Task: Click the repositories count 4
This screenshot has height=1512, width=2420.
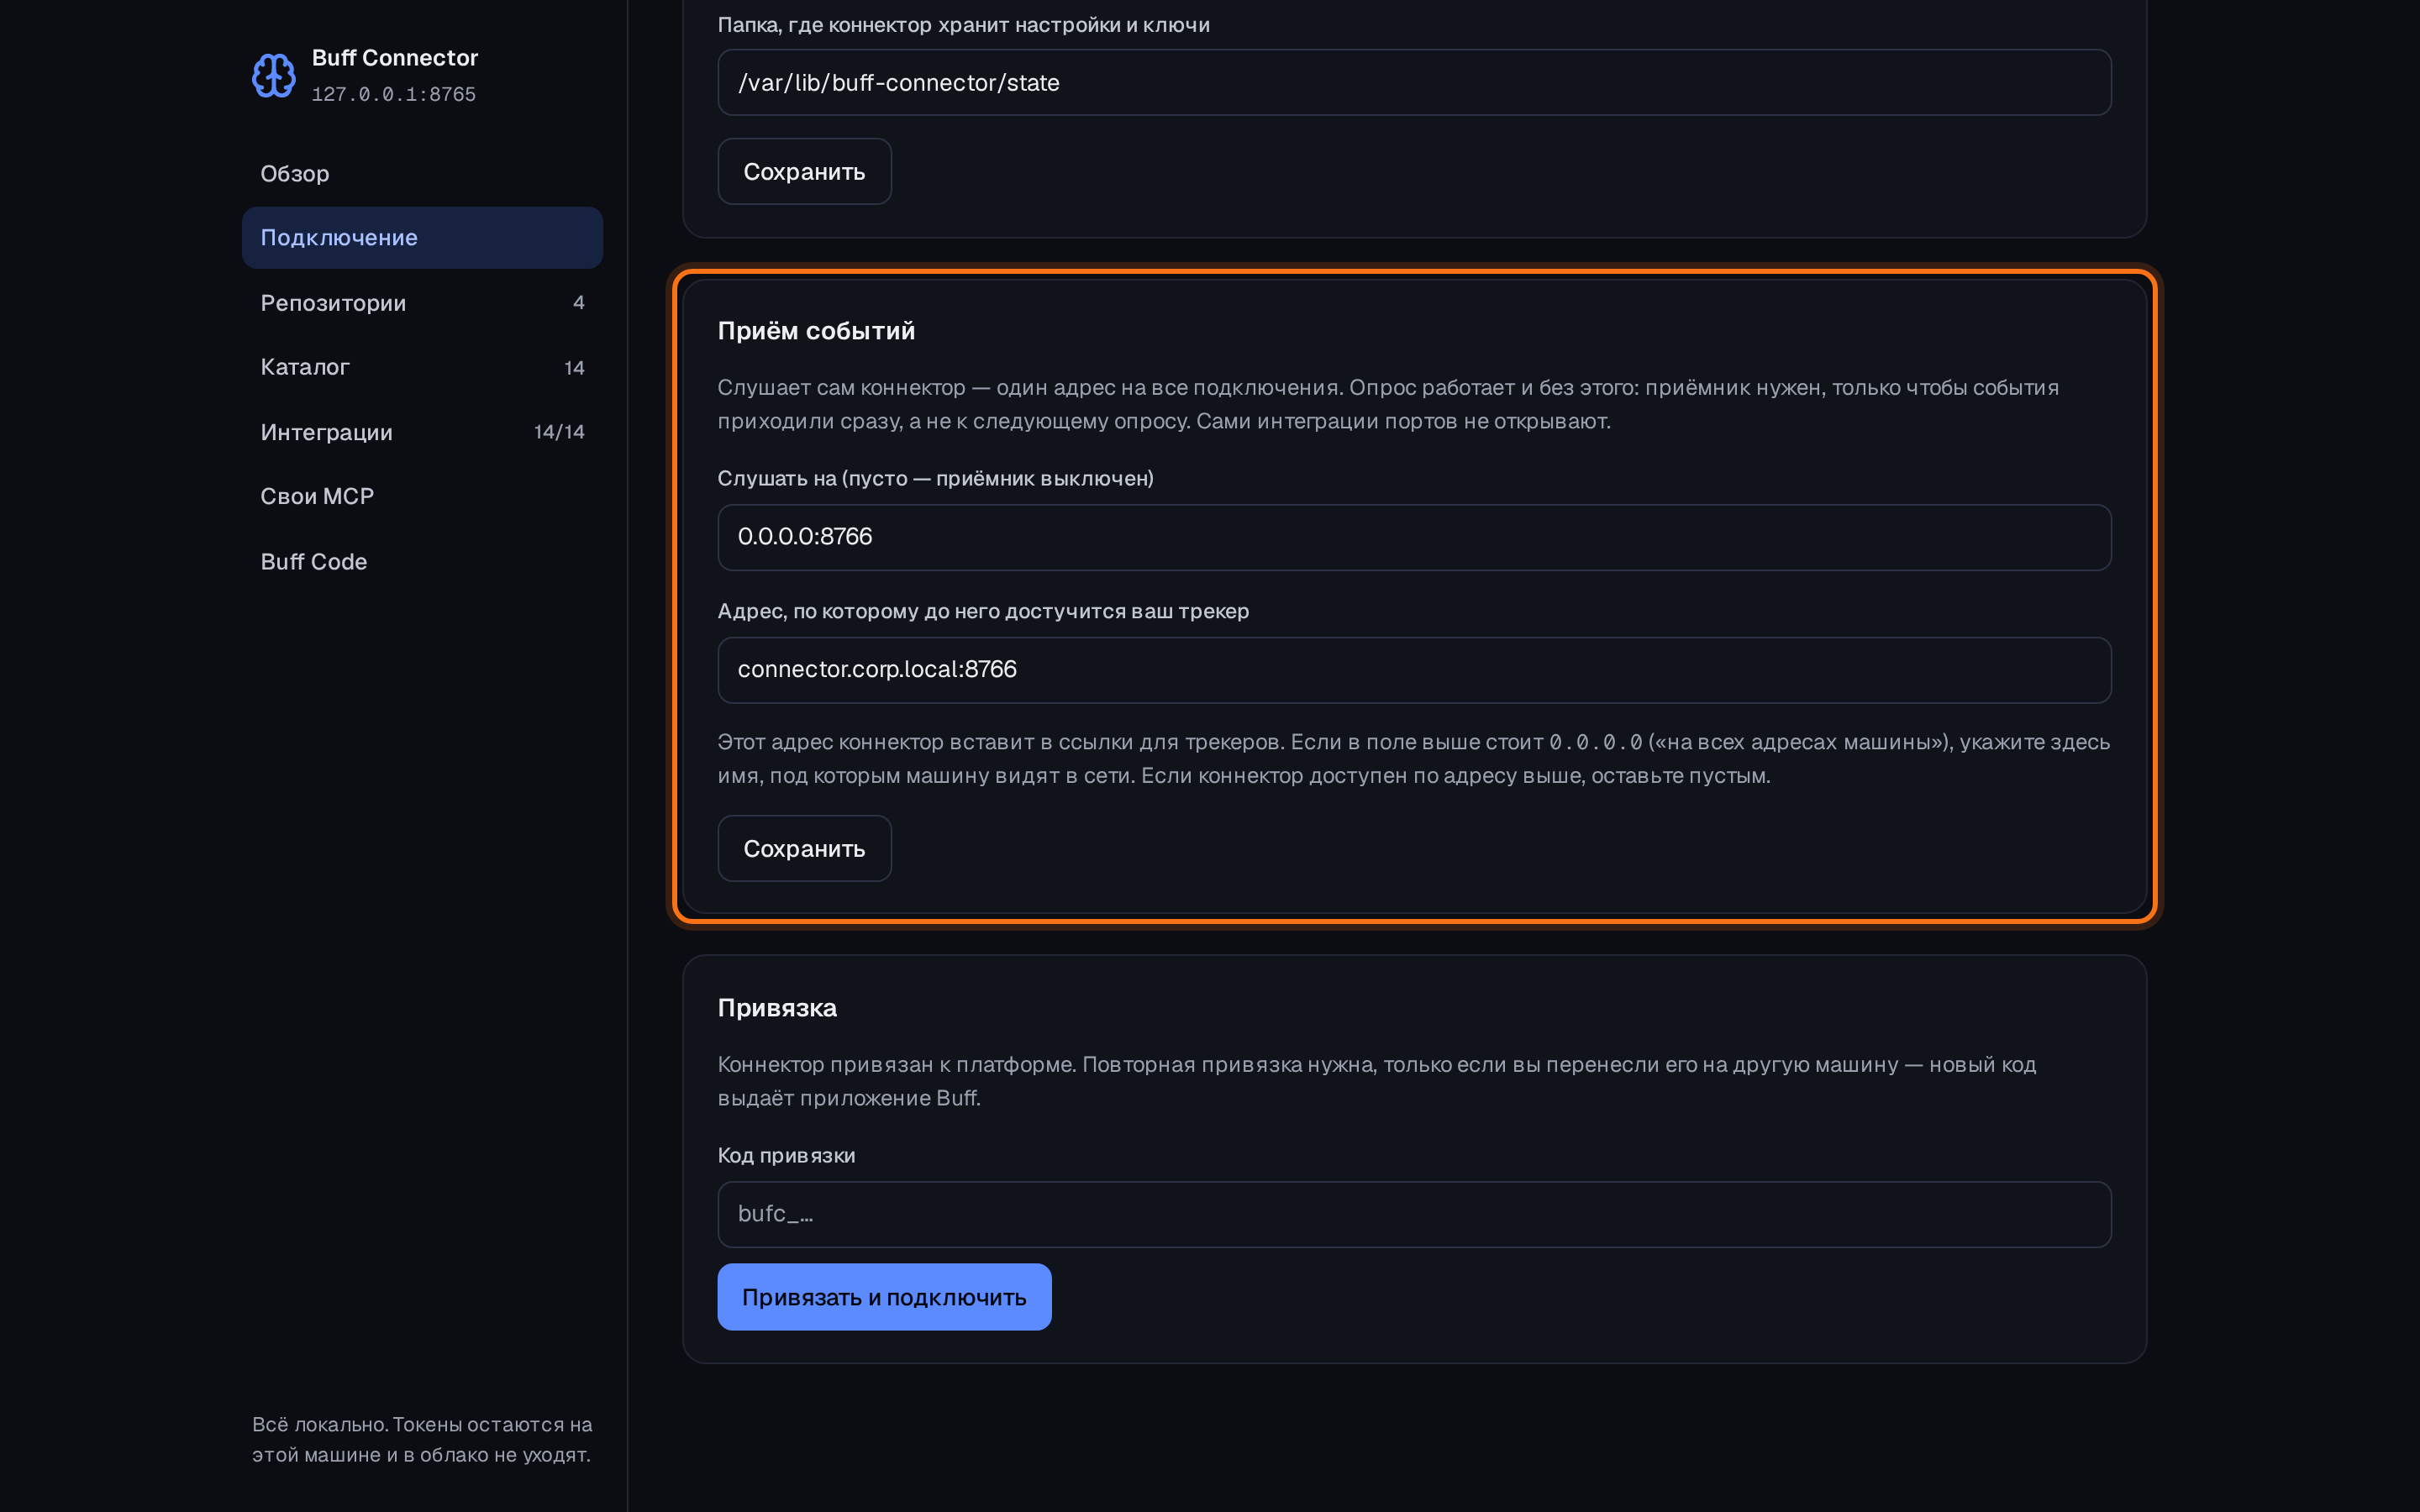Action: pyautogui.click(x=578, y=302)
